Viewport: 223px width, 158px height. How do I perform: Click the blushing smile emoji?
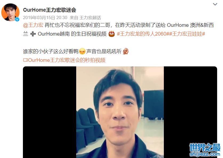click(82, 51)
